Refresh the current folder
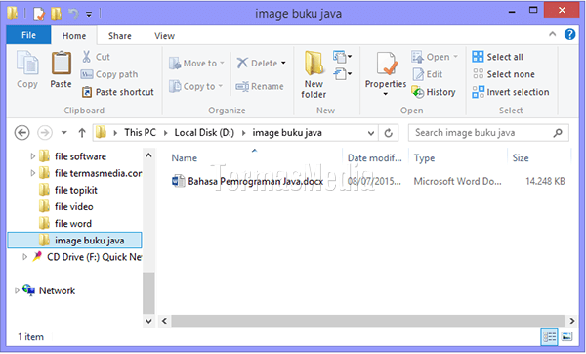This screenshot has height=354, width=586. coord(389,133)
